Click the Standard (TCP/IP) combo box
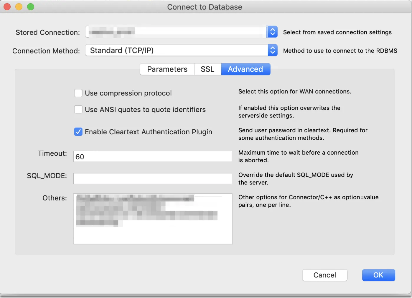The image size is (412, 298). tap(177, 51)
